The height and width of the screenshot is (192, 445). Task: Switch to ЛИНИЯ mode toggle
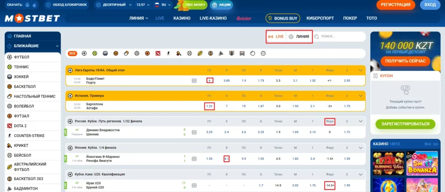click(x=299, y=36)
